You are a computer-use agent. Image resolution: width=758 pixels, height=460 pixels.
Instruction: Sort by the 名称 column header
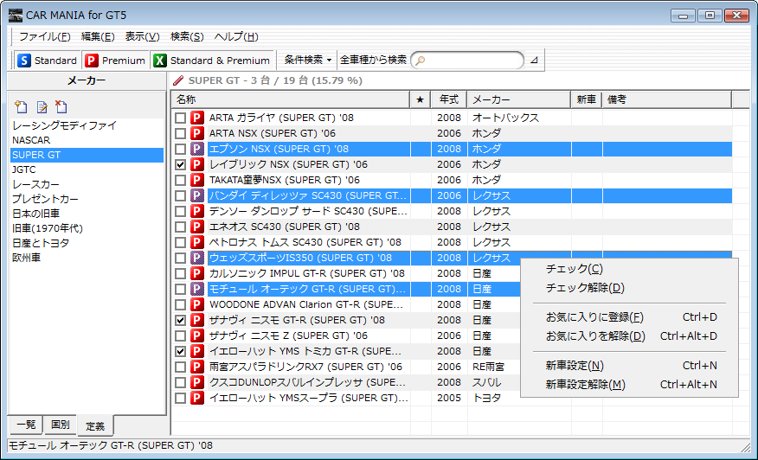pos(290,99)
